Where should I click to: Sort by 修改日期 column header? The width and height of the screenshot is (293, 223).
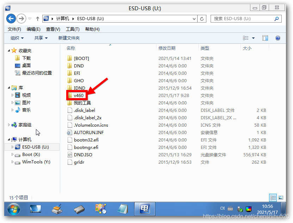pyautogui.click(x=167, y=48)
